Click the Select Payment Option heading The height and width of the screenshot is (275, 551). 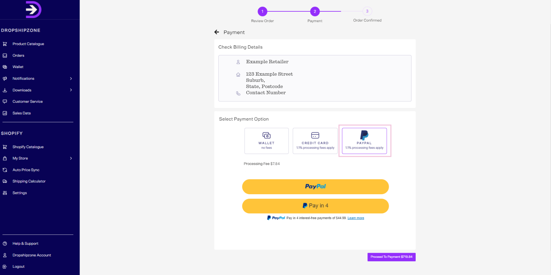244,119
